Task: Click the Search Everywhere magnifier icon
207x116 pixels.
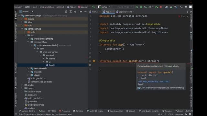Action: (x=181, y=7)
